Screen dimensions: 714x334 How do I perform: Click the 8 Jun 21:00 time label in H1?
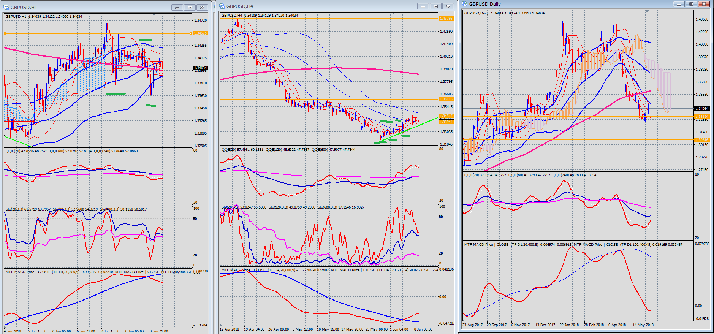(x=159, y=331)
